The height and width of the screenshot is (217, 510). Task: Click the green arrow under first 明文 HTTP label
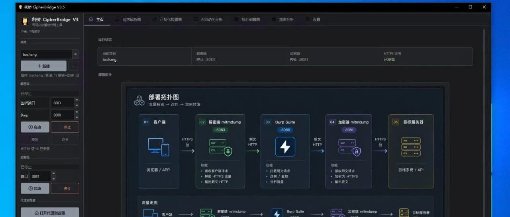pyautogui.click(x=253, y=151)
